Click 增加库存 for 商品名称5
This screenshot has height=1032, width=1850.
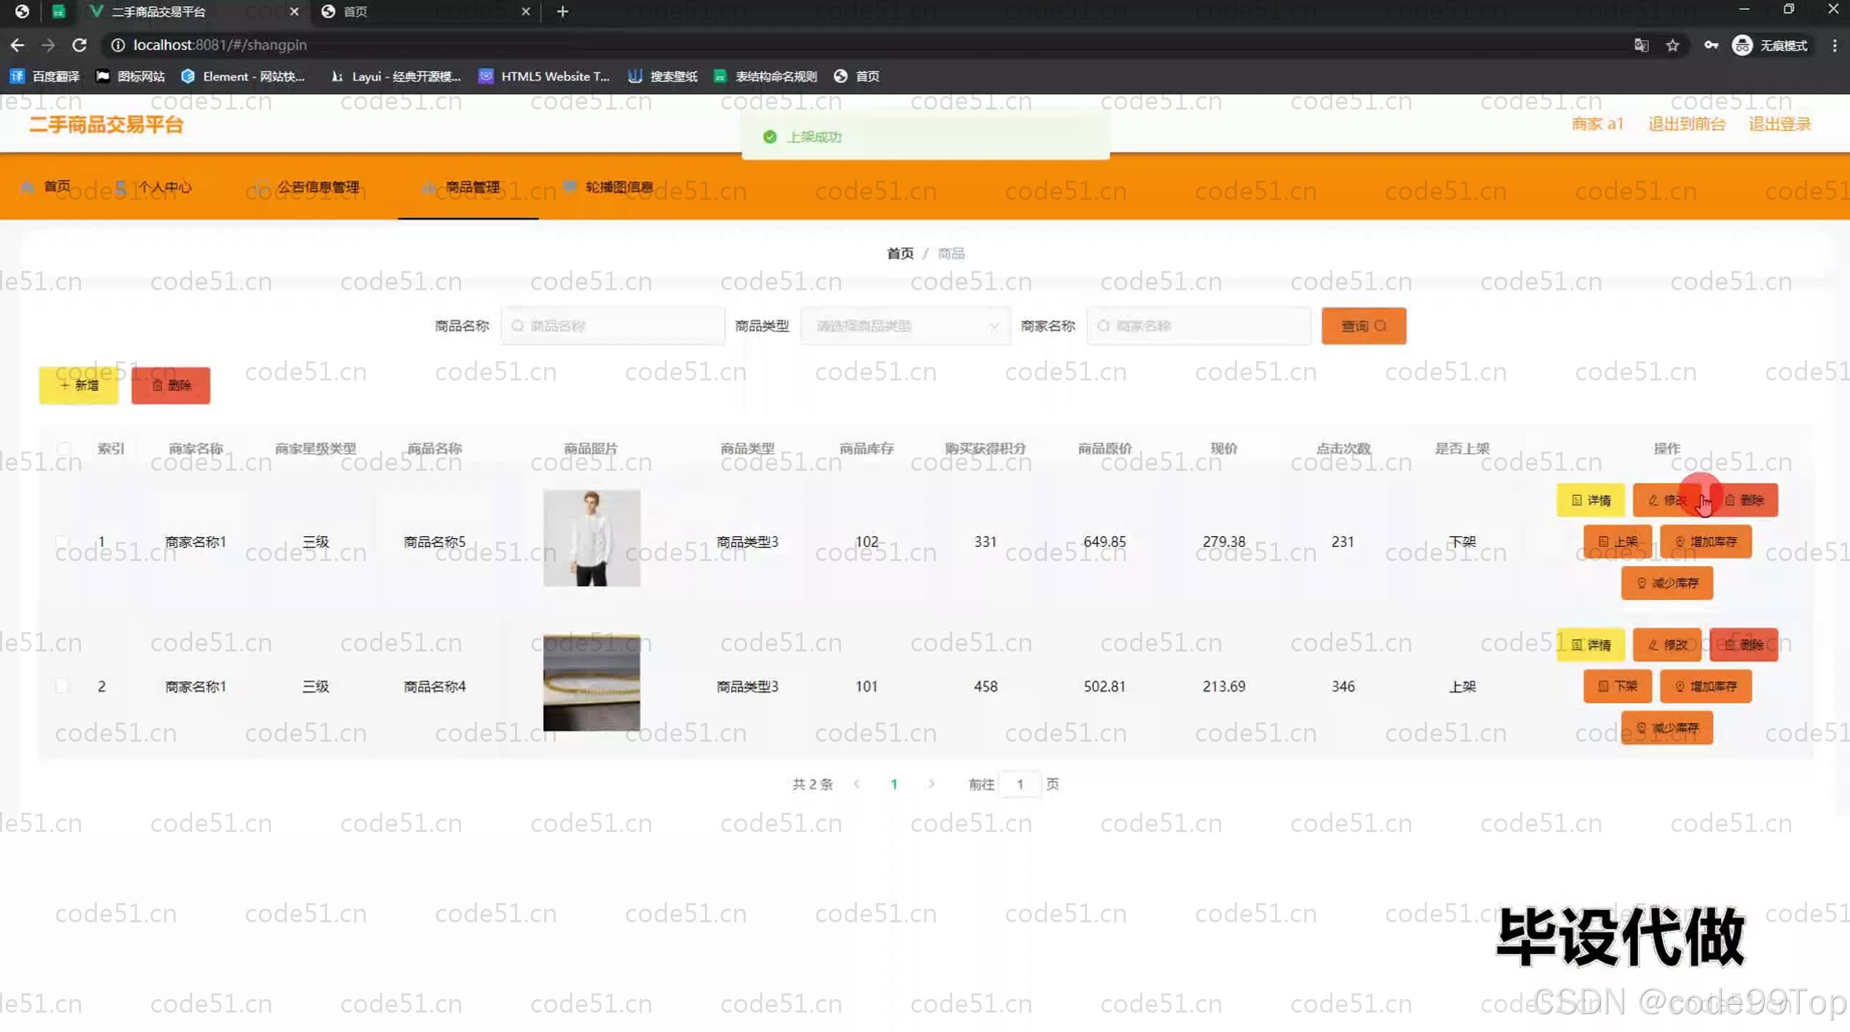(1706, 542)
